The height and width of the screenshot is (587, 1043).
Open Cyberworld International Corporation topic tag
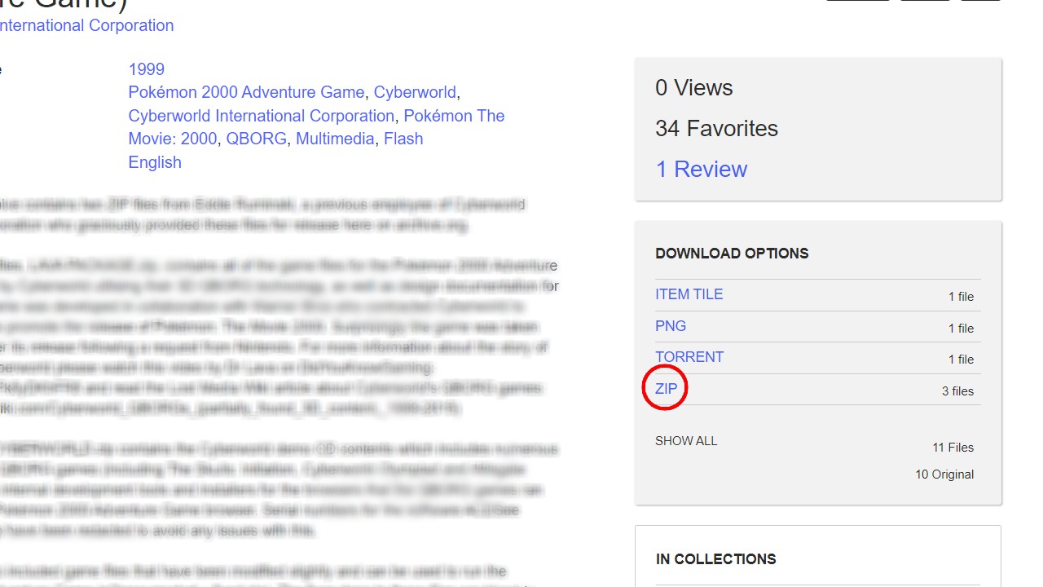[261, 116]
